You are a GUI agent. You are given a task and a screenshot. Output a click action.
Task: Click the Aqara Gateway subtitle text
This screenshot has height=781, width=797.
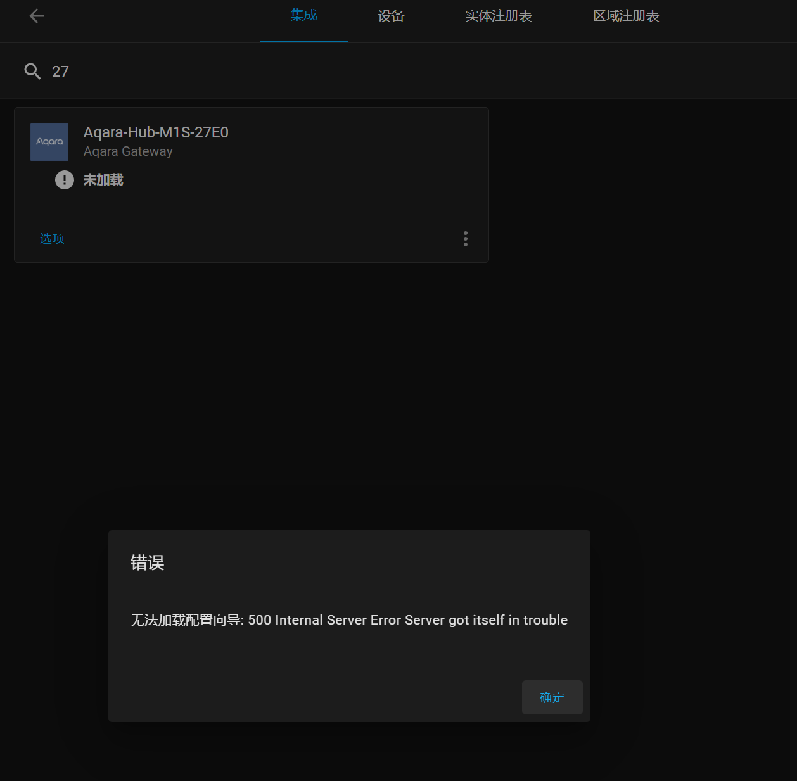pyautogui.click(x=127, y=151)
